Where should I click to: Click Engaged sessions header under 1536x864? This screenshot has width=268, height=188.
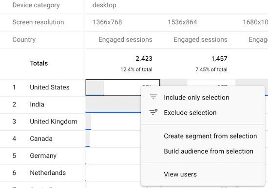[x=200, y=39]
